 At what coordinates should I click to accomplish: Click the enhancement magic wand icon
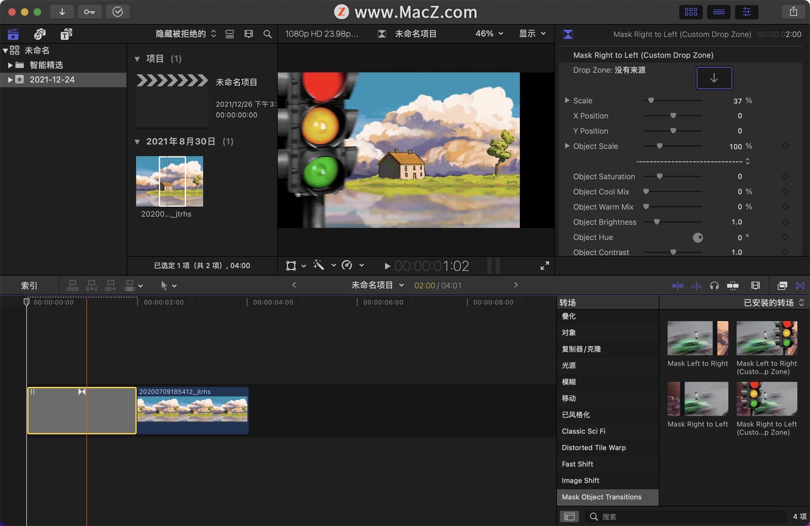click(x=319, y=266)
